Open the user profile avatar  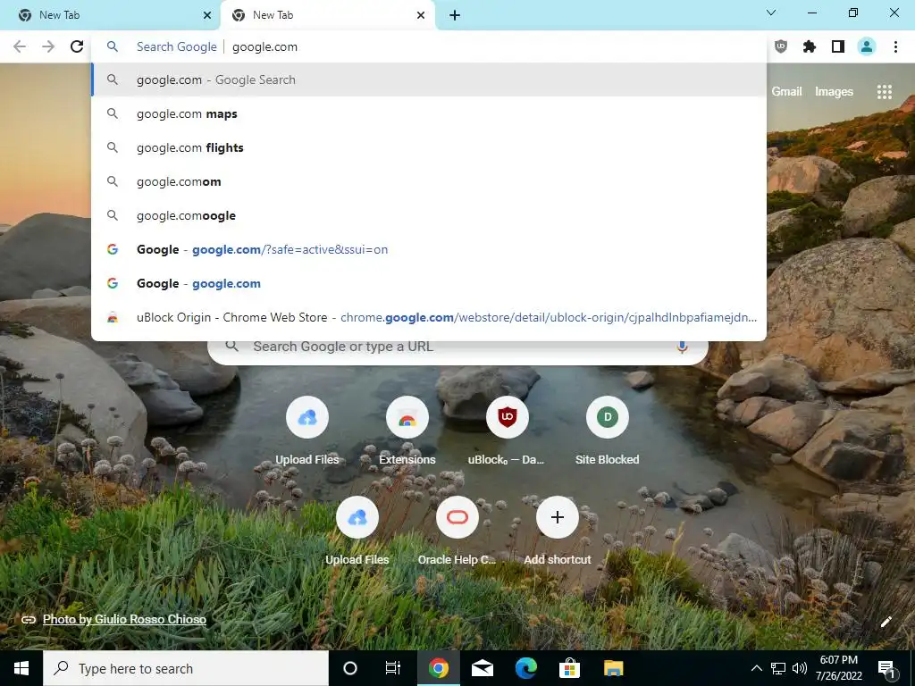click(867, 46)
